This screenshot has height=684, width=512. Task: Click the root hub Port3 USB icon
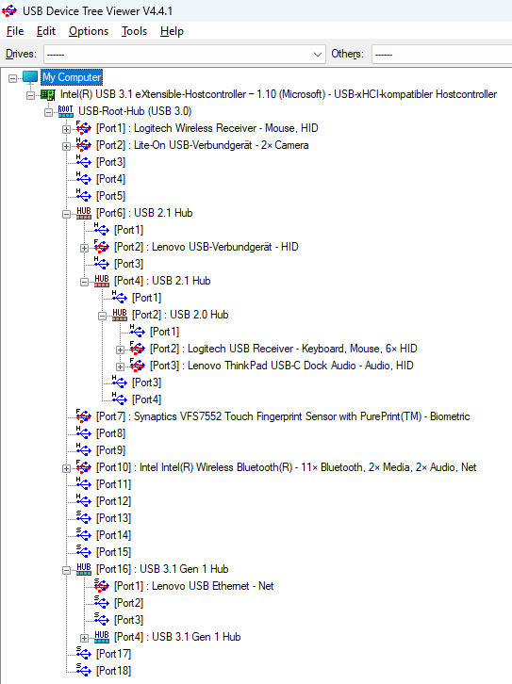(x=83, y=162)
